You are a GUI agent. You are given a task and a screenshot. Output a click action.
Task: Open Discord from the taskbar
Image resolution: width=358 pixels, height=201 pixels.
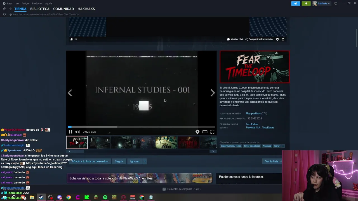(59, 197)
